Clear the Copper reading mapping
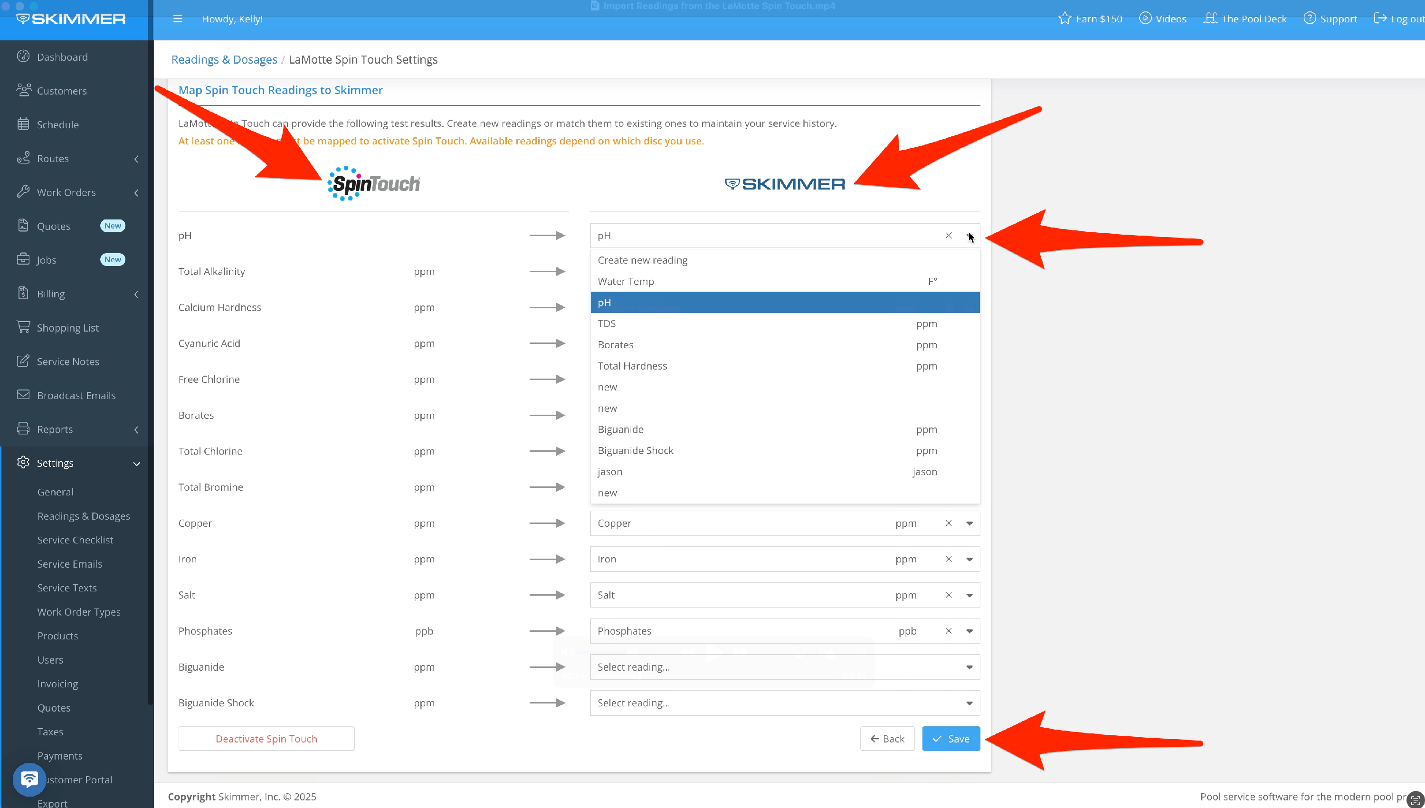 click(x=948, y=523)
